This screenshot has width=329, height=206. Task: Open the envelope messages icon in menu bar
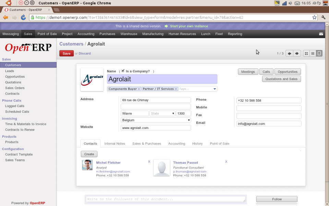pyautogui.click(x=321, y=34)
